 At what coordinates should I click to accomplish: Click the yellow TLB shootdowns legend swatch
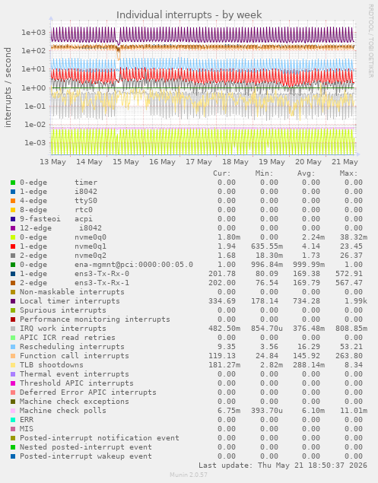click(x=13, y=365)
